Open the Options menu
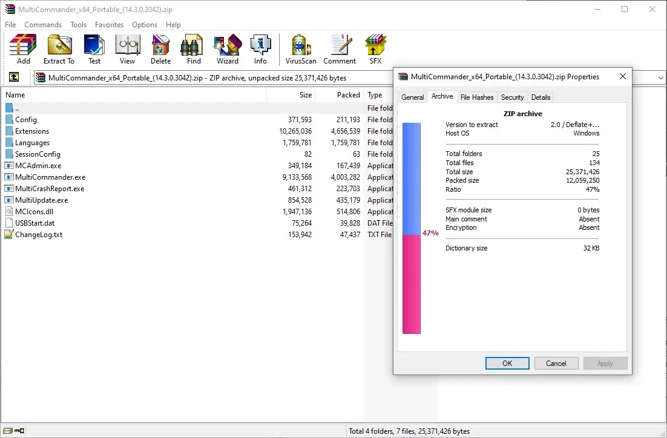The image size is (667, 438). (145, 25)
